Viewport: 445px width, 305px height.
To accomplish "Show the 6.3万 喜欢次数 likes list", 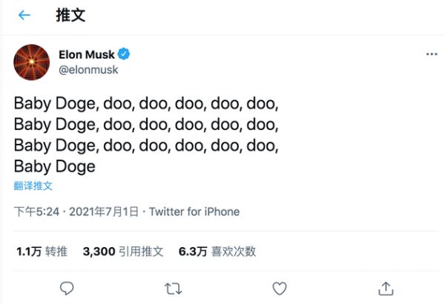I will click(217, 252).
